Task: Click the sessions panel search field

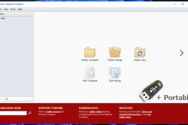Action: click(x=19, y=99)
